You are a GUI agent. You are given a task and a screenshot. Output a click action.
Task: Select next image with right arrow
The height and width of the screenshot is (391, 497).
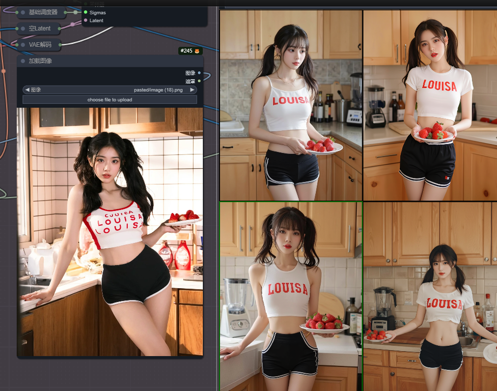click(192, 90)
